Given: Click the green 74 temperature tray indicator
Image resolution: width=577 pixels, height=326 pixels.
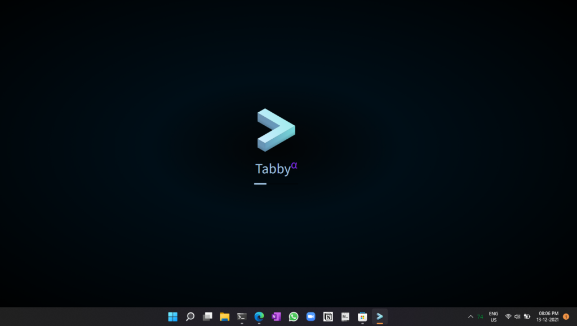Looking at the screenshot, I should point(480,317).
